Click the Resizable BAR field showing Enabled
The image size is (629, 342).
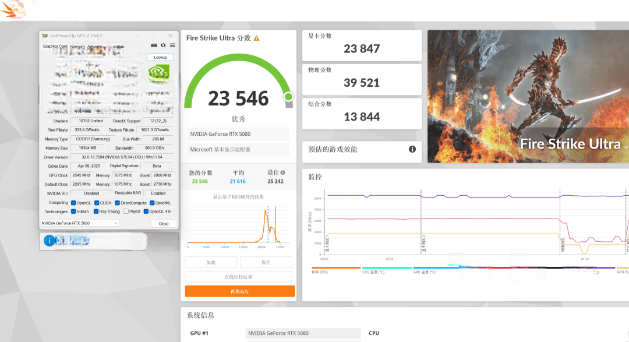158,193
